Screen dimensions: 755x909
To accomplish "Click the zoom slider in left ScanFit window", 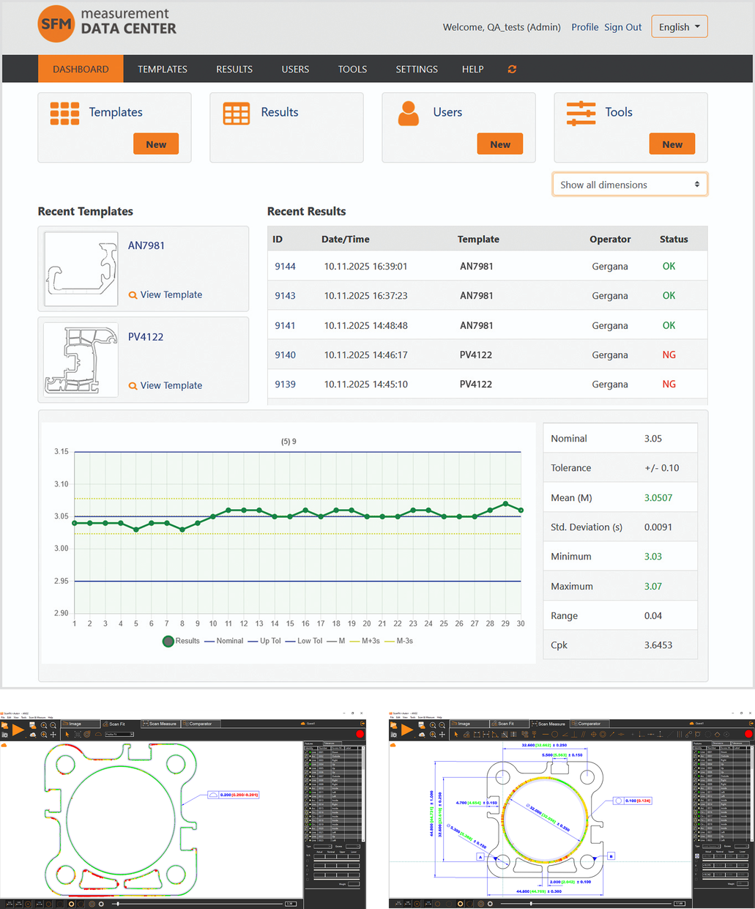I will [x=117, y=904].
